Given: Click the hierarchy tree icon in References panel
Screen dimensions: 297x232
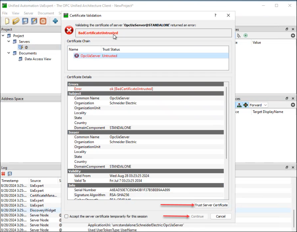Looking at the screenshot, I should 239,105.
